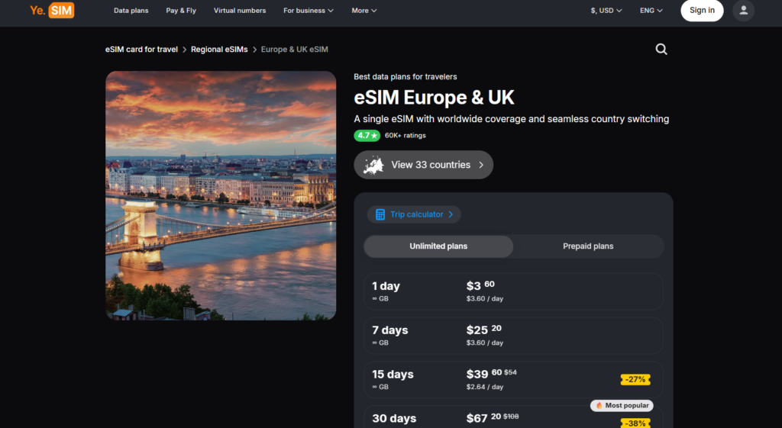Go to the Pay & Fly page

(181, 11)
